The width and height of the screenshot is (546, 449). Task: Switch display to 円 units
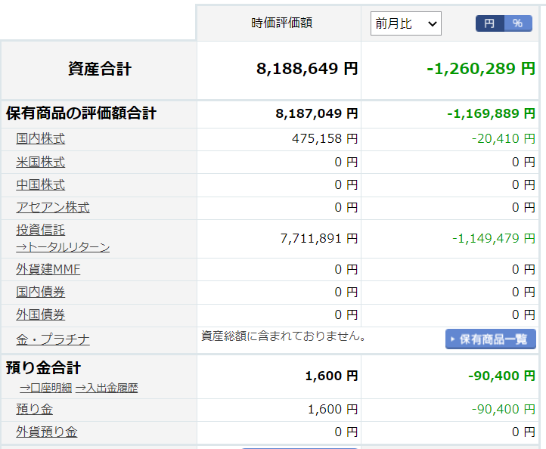[x=489, y=23]
